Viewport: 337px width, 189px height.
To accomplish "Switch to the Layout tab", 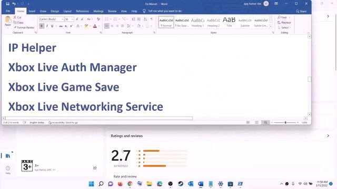I will [67, 11].
